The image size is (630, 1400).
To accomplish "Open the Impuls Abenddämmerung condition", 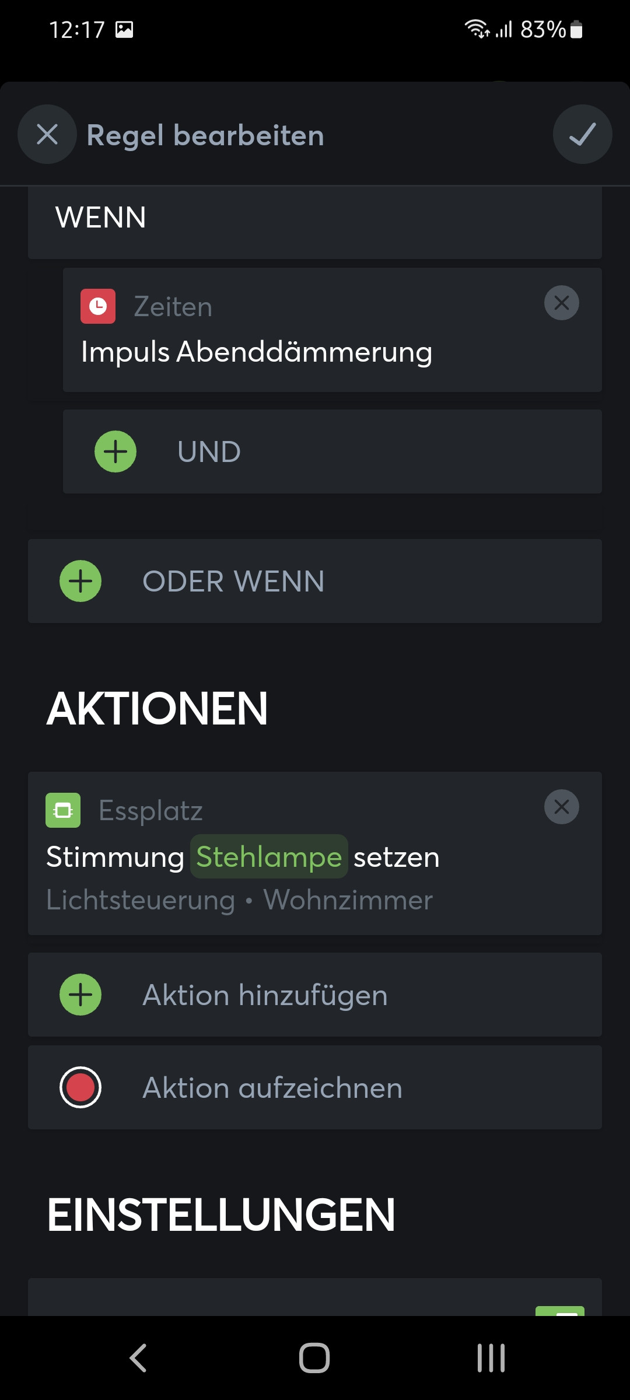I will tap(257, 352).
